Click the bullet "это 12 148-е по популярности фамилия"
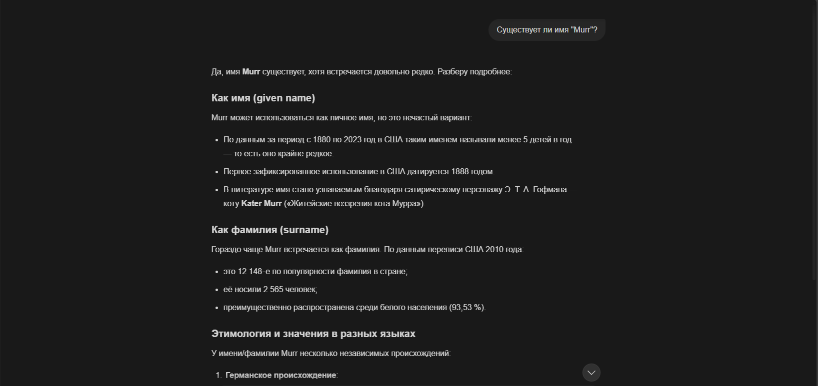This screenshot has height=386, width=818. click(x=315, y=272)
